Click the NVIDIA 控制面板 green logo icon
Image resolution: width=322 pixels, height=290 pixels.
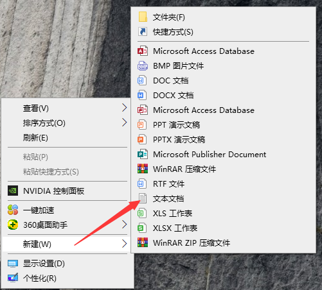[x=13, y=191]
